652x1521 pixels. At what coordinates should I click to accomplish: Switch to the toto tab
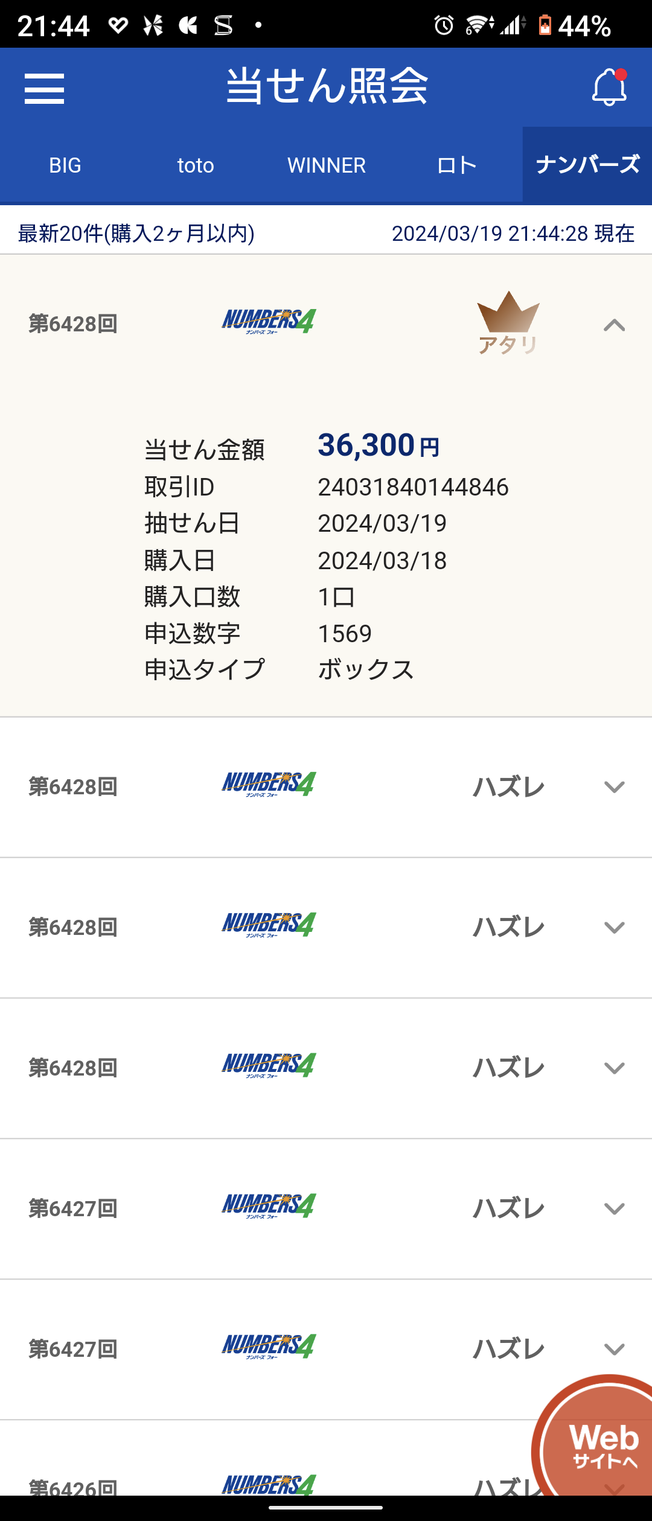click(196, 165)
